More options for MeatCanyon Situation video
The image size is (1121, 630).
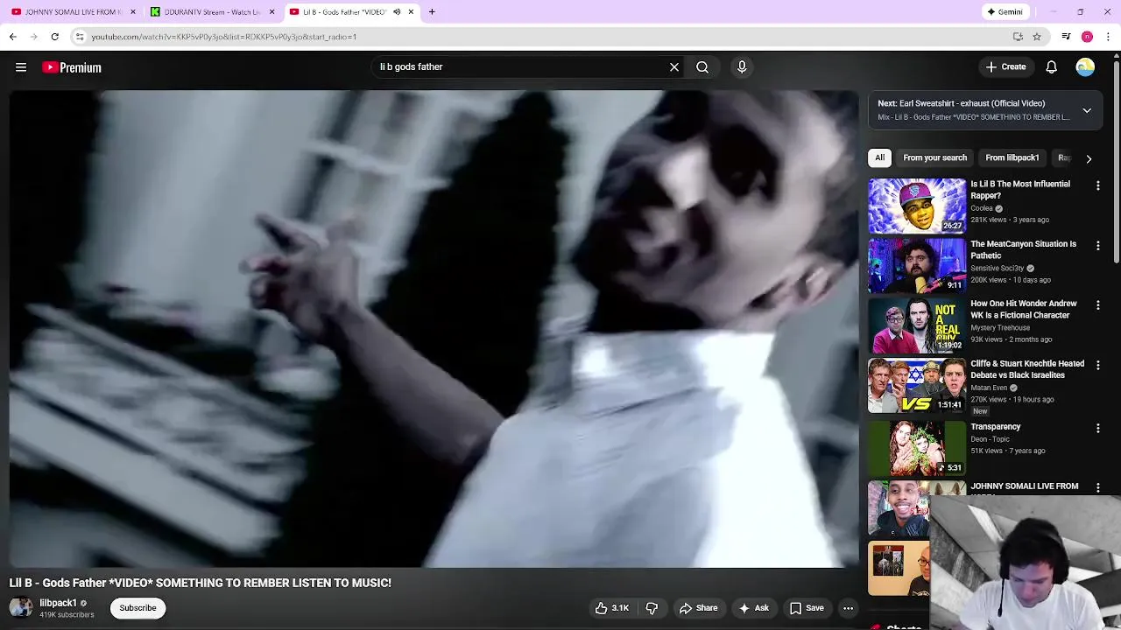coord(1098,246)
